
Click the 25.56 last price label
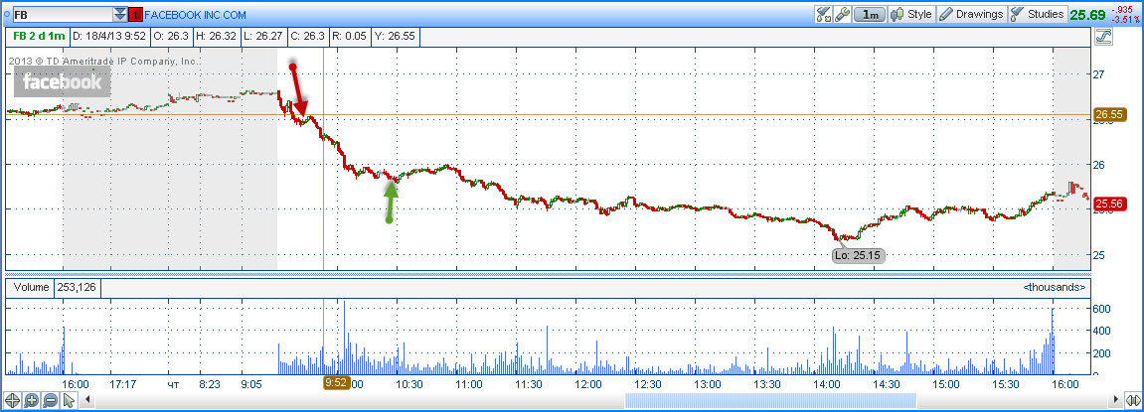(1110, 205)
